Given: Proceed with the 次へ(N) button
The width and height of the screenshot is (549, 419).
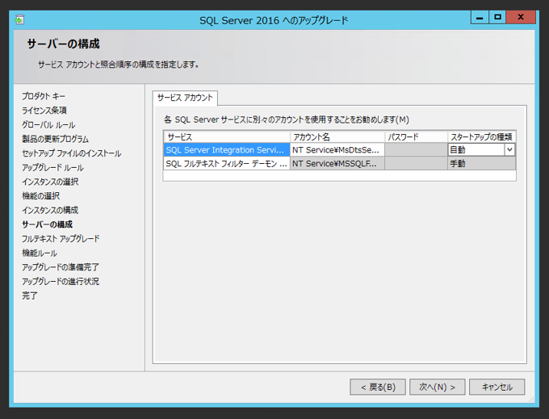Looking at the screenshot, I should coord(438,387).
